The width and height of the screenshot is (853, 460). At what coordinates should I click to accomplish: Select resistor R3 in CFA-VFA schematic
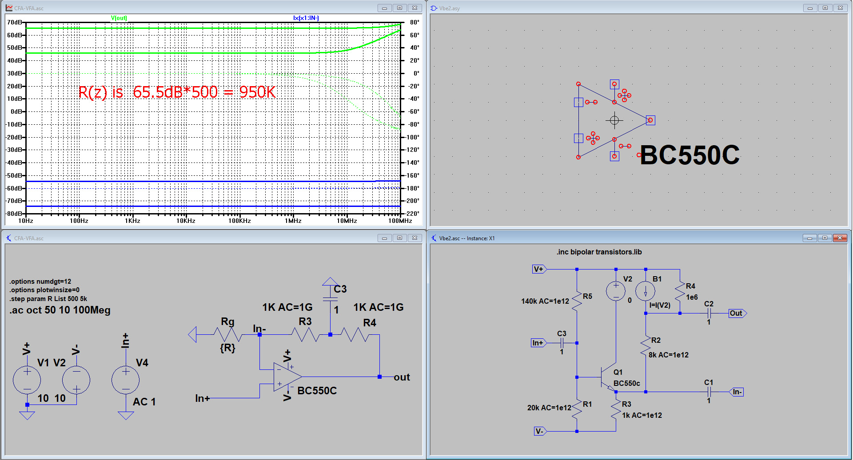306,335
